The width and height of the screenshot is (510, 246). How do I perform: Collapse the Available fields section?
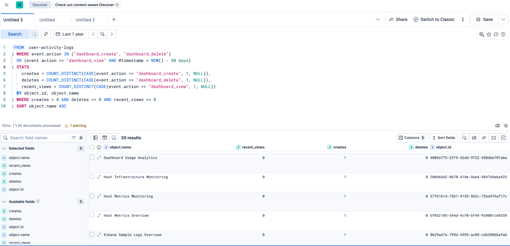point(4,202)
